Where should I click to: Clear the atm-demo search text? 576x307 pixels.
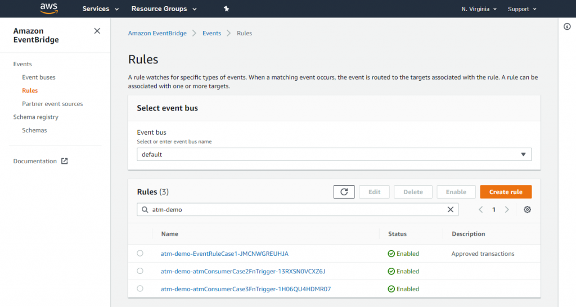point(451,209)
